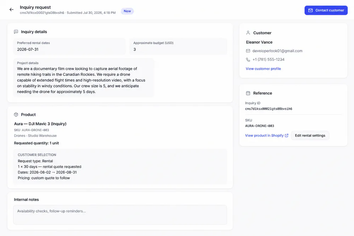
Task: Click the Requested quantity: 1 unit text
Action: point(36,143)
